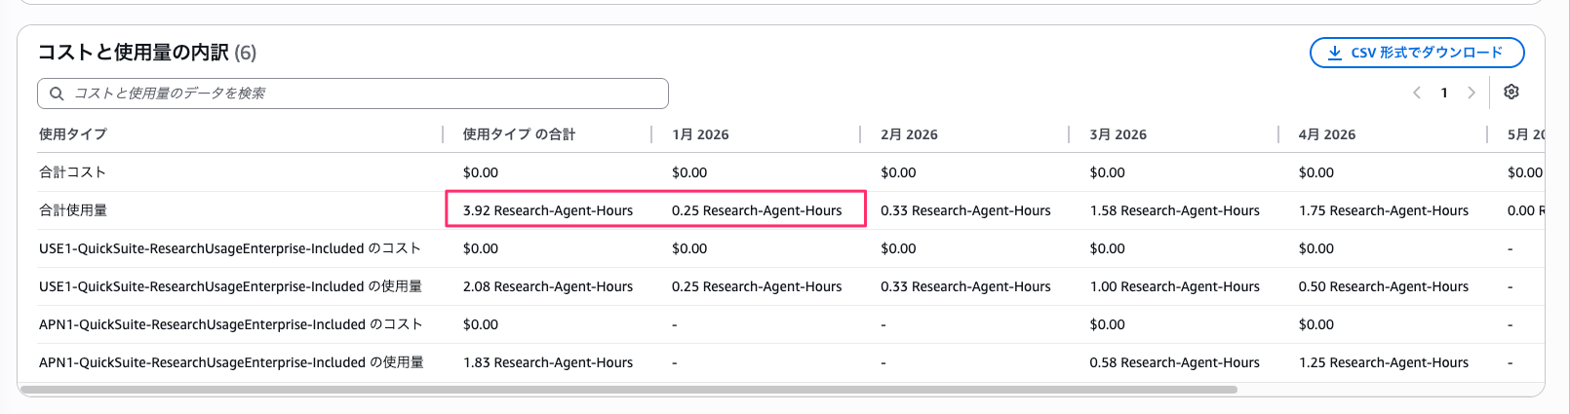The width and height of the screenshot is (1570, 414).
Task: Focus the cost and usage search field
Action: (x=353, y=94)
